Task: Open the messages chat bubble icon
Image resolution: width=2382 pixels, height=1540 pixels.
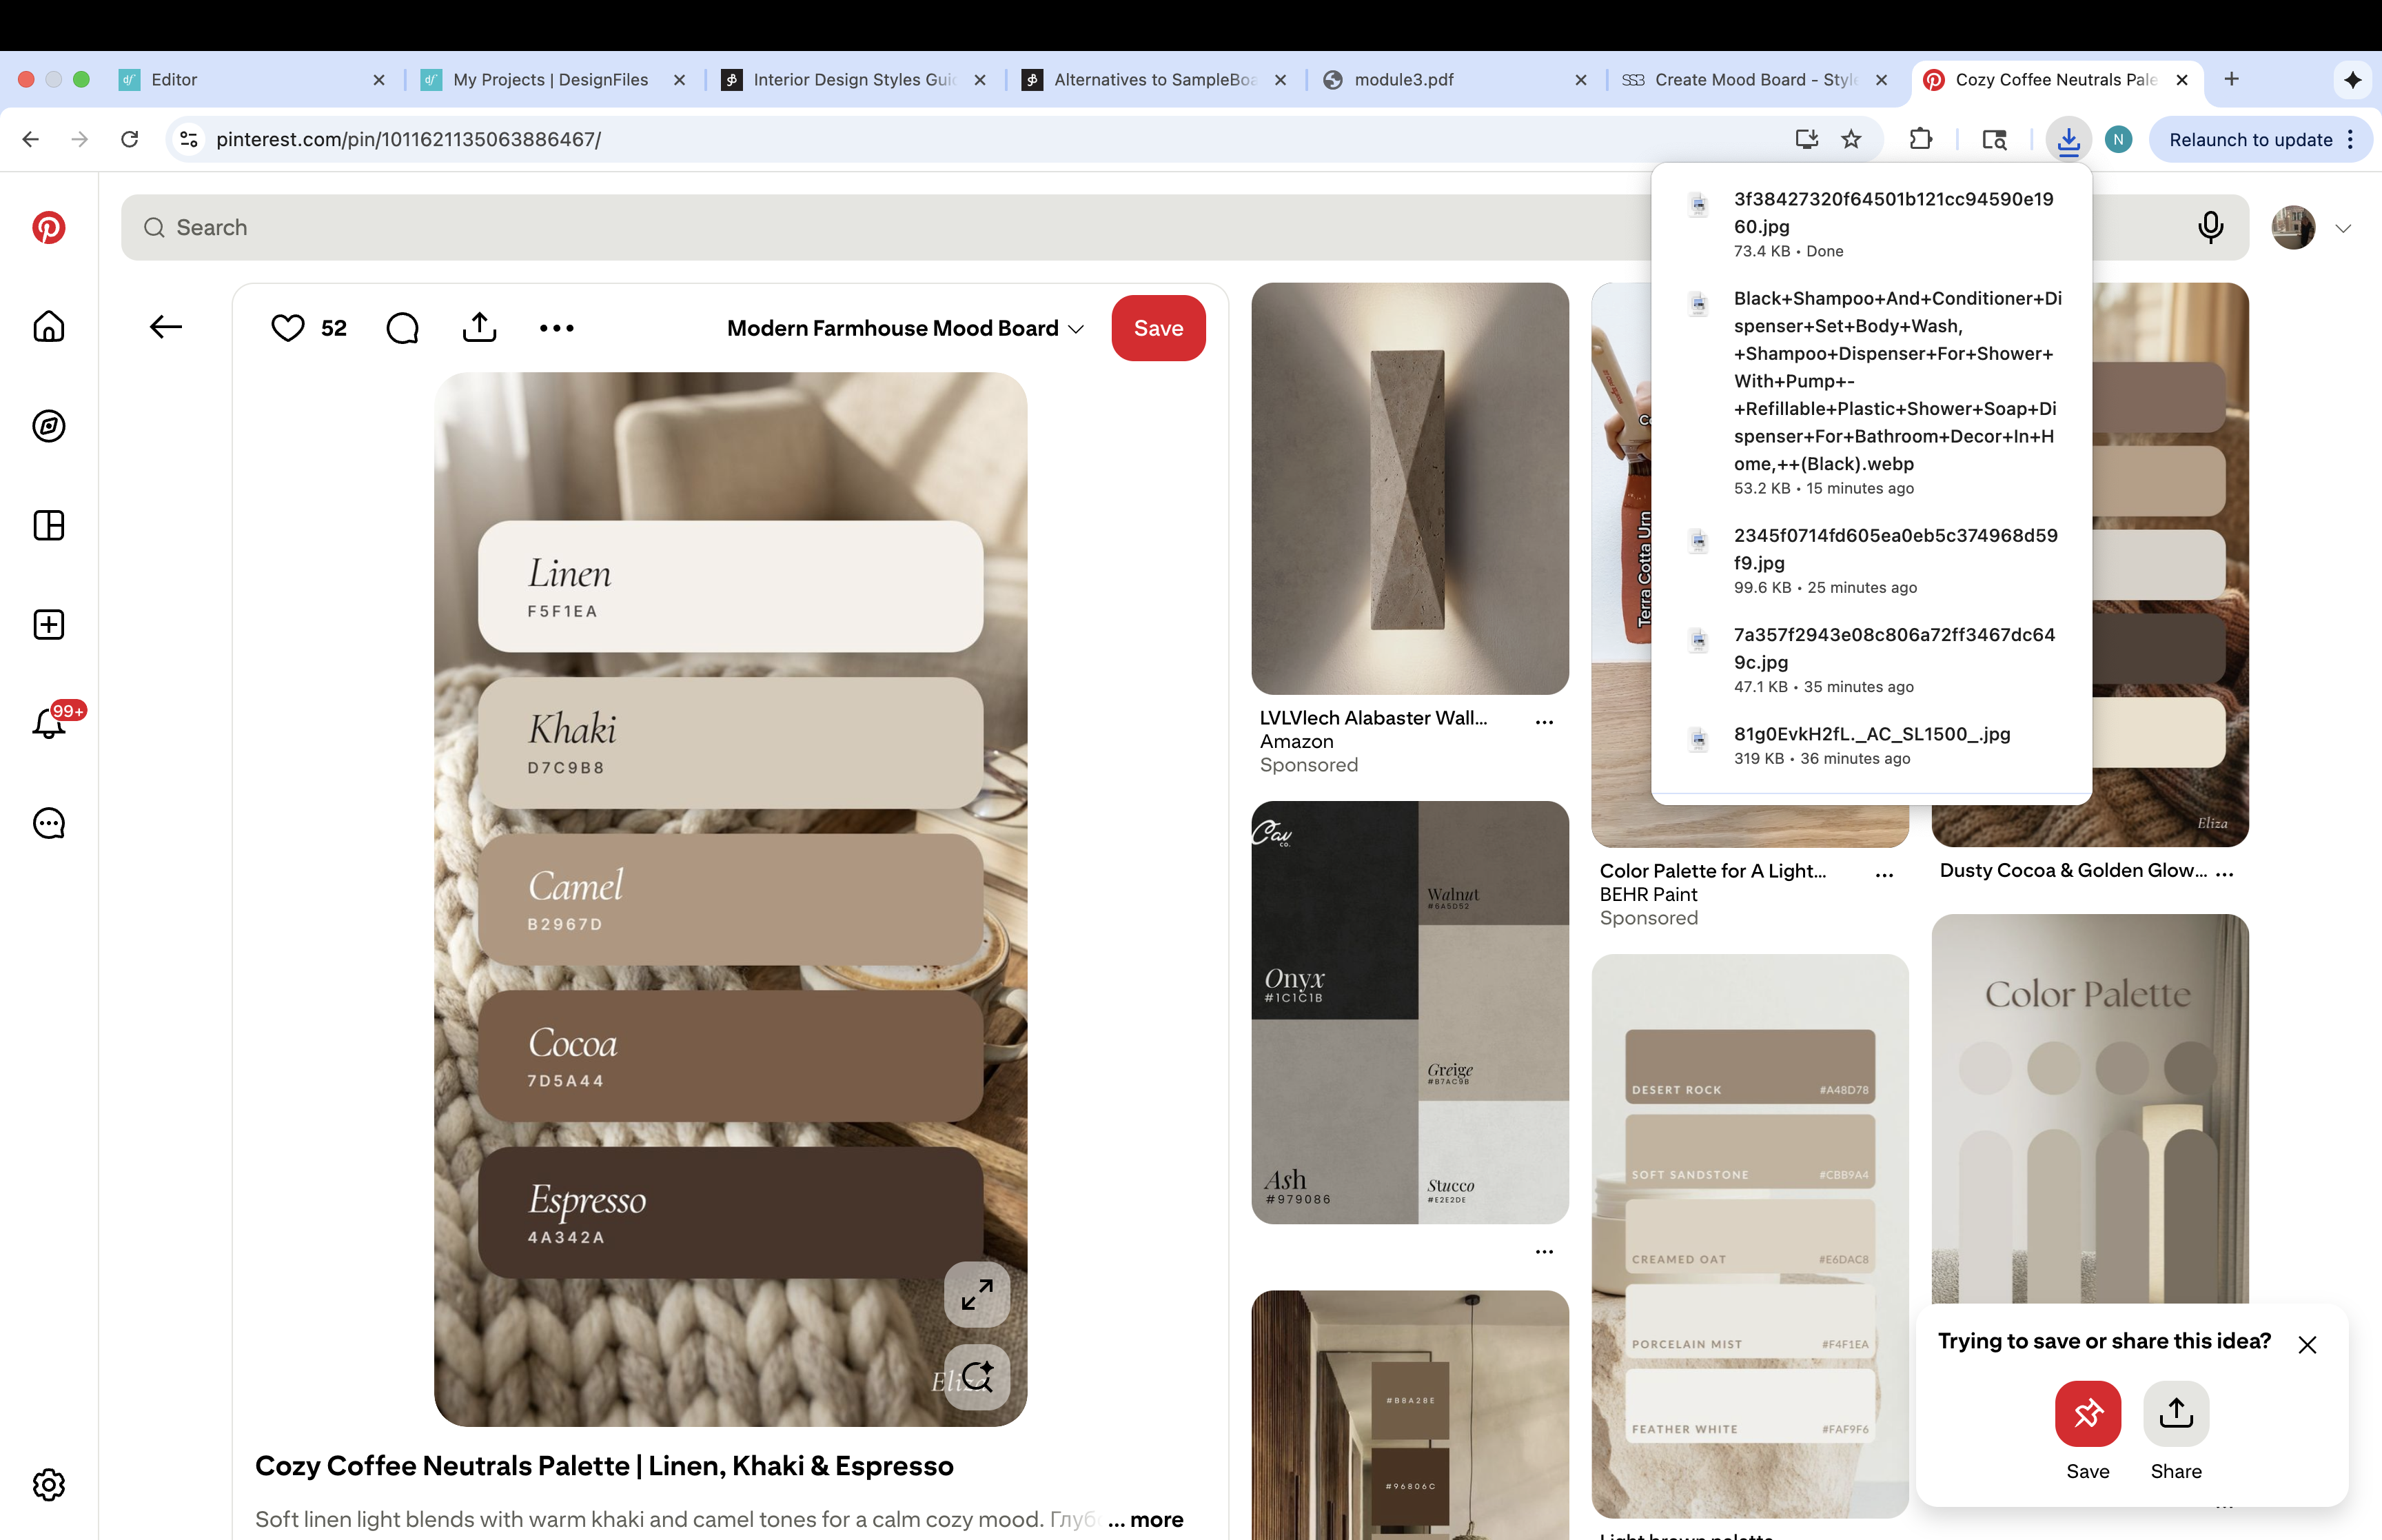Action: (x=48, y=823)
